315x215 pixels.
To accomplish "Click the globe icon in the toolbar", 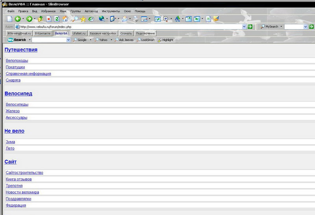I will click(102, 19).
